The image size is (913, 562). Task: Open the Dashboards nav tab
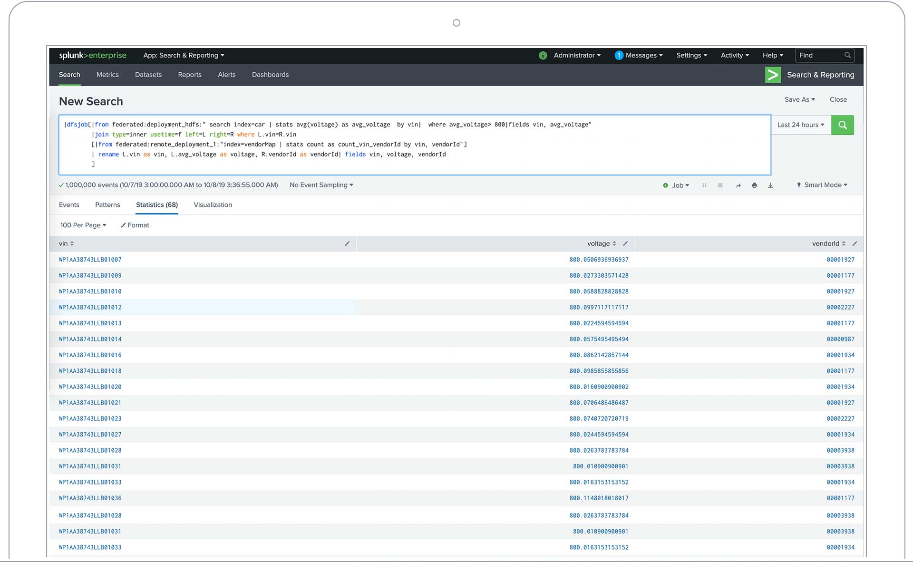pos(270,75)
